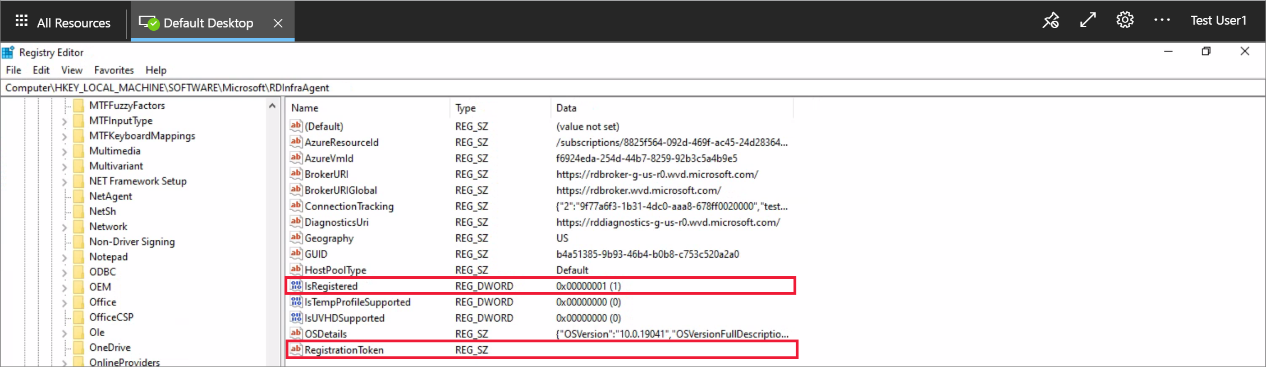
Task: Select the All Resources tab
Action: (63, 22)
